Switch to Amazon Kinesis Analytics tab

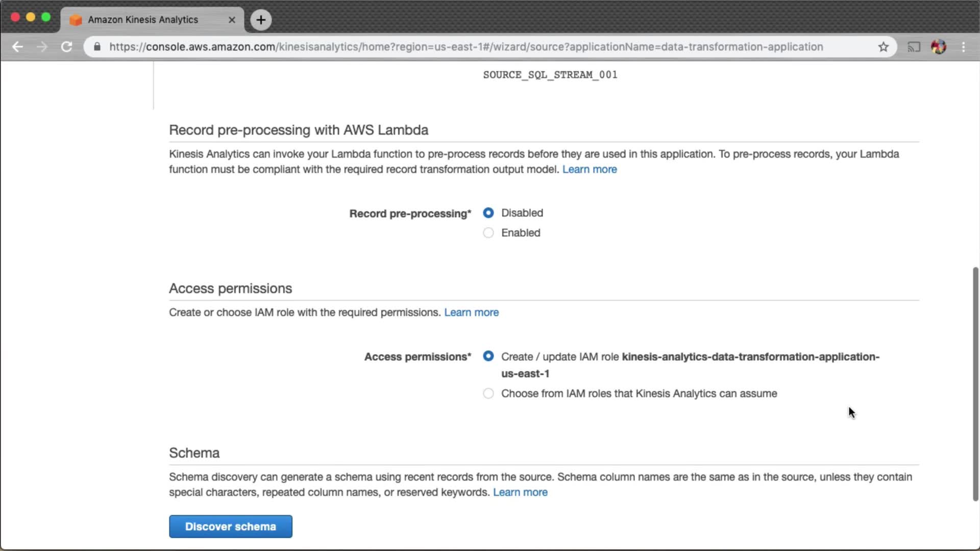point(143,20)
